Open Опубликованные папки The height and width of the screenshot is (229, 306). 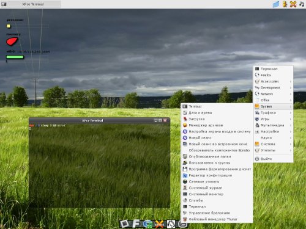(x=217, y=156)
